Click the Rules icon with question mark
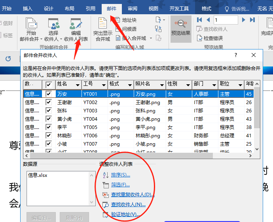The image size is (273, 222). [158, 20]
